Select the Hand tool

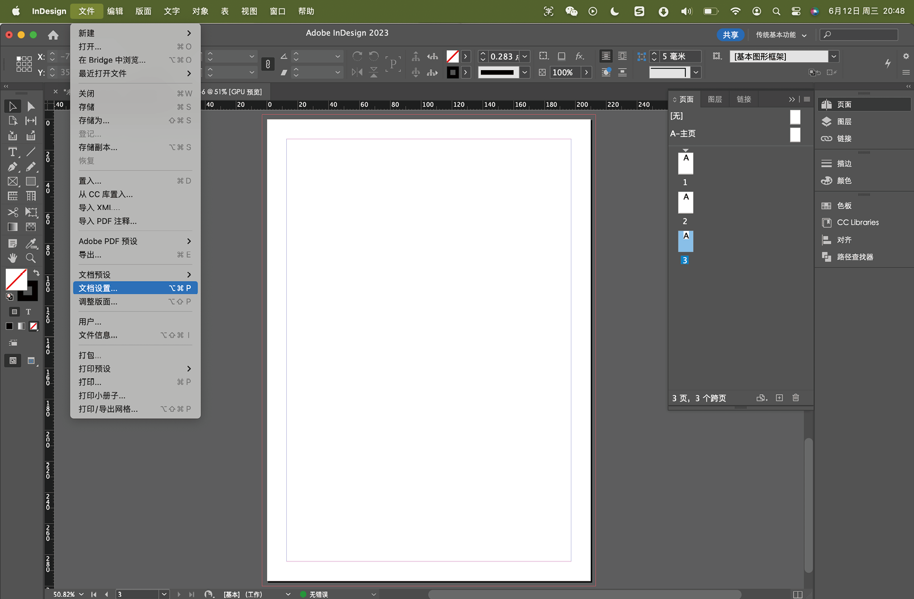pyautogui.click(x=12, y=258)
